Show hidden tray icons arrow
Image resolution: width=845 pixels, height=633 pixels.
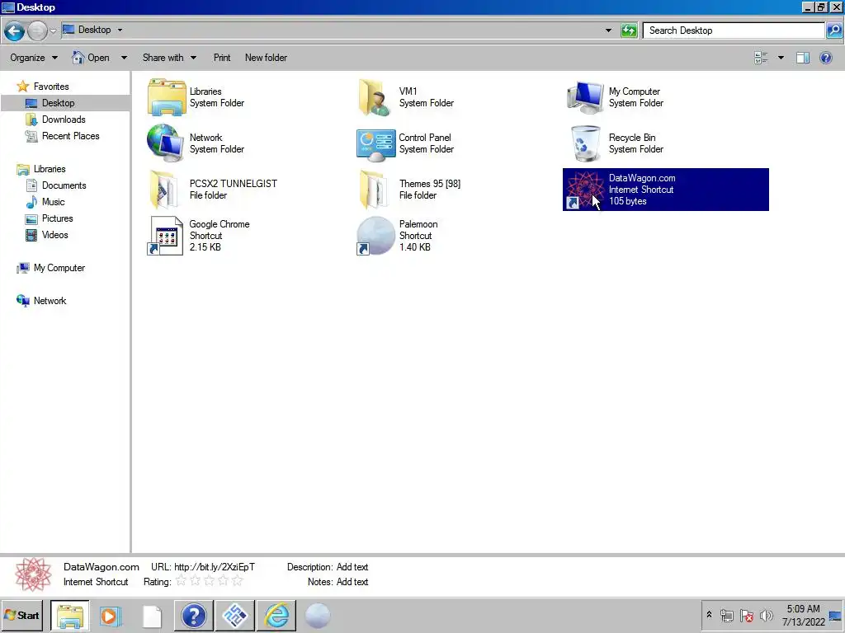coord(709,615)
